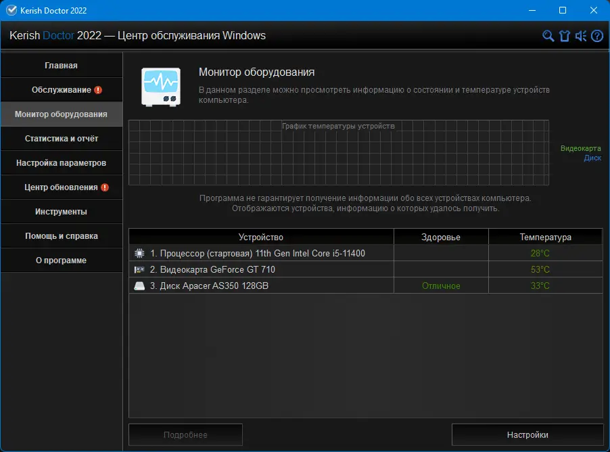Click the Отличное disk health value
The height and width of the screenshot is (452, 610).
pos(441,286)
